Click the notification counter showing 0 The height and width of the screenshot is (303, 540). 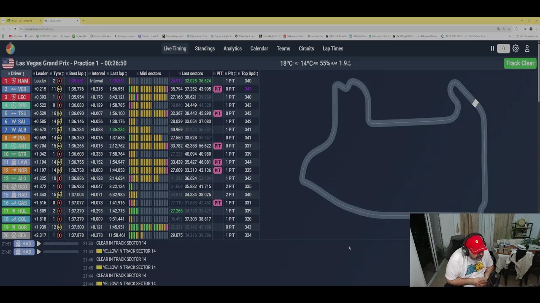pyautogui.click(x=503, y=48)
